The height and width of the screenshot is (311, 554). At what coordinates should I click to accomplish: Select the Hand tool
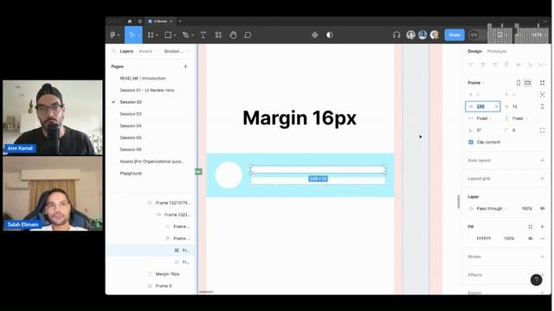pos(233,35)
